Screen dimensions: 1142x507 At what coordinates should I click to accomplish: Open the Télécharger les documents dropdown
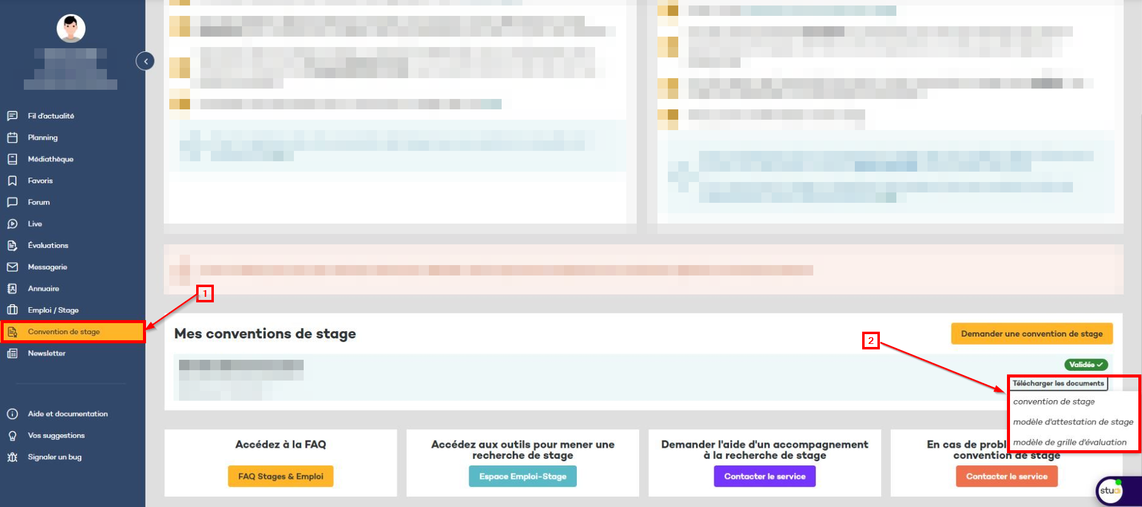tap(1058, 384)
